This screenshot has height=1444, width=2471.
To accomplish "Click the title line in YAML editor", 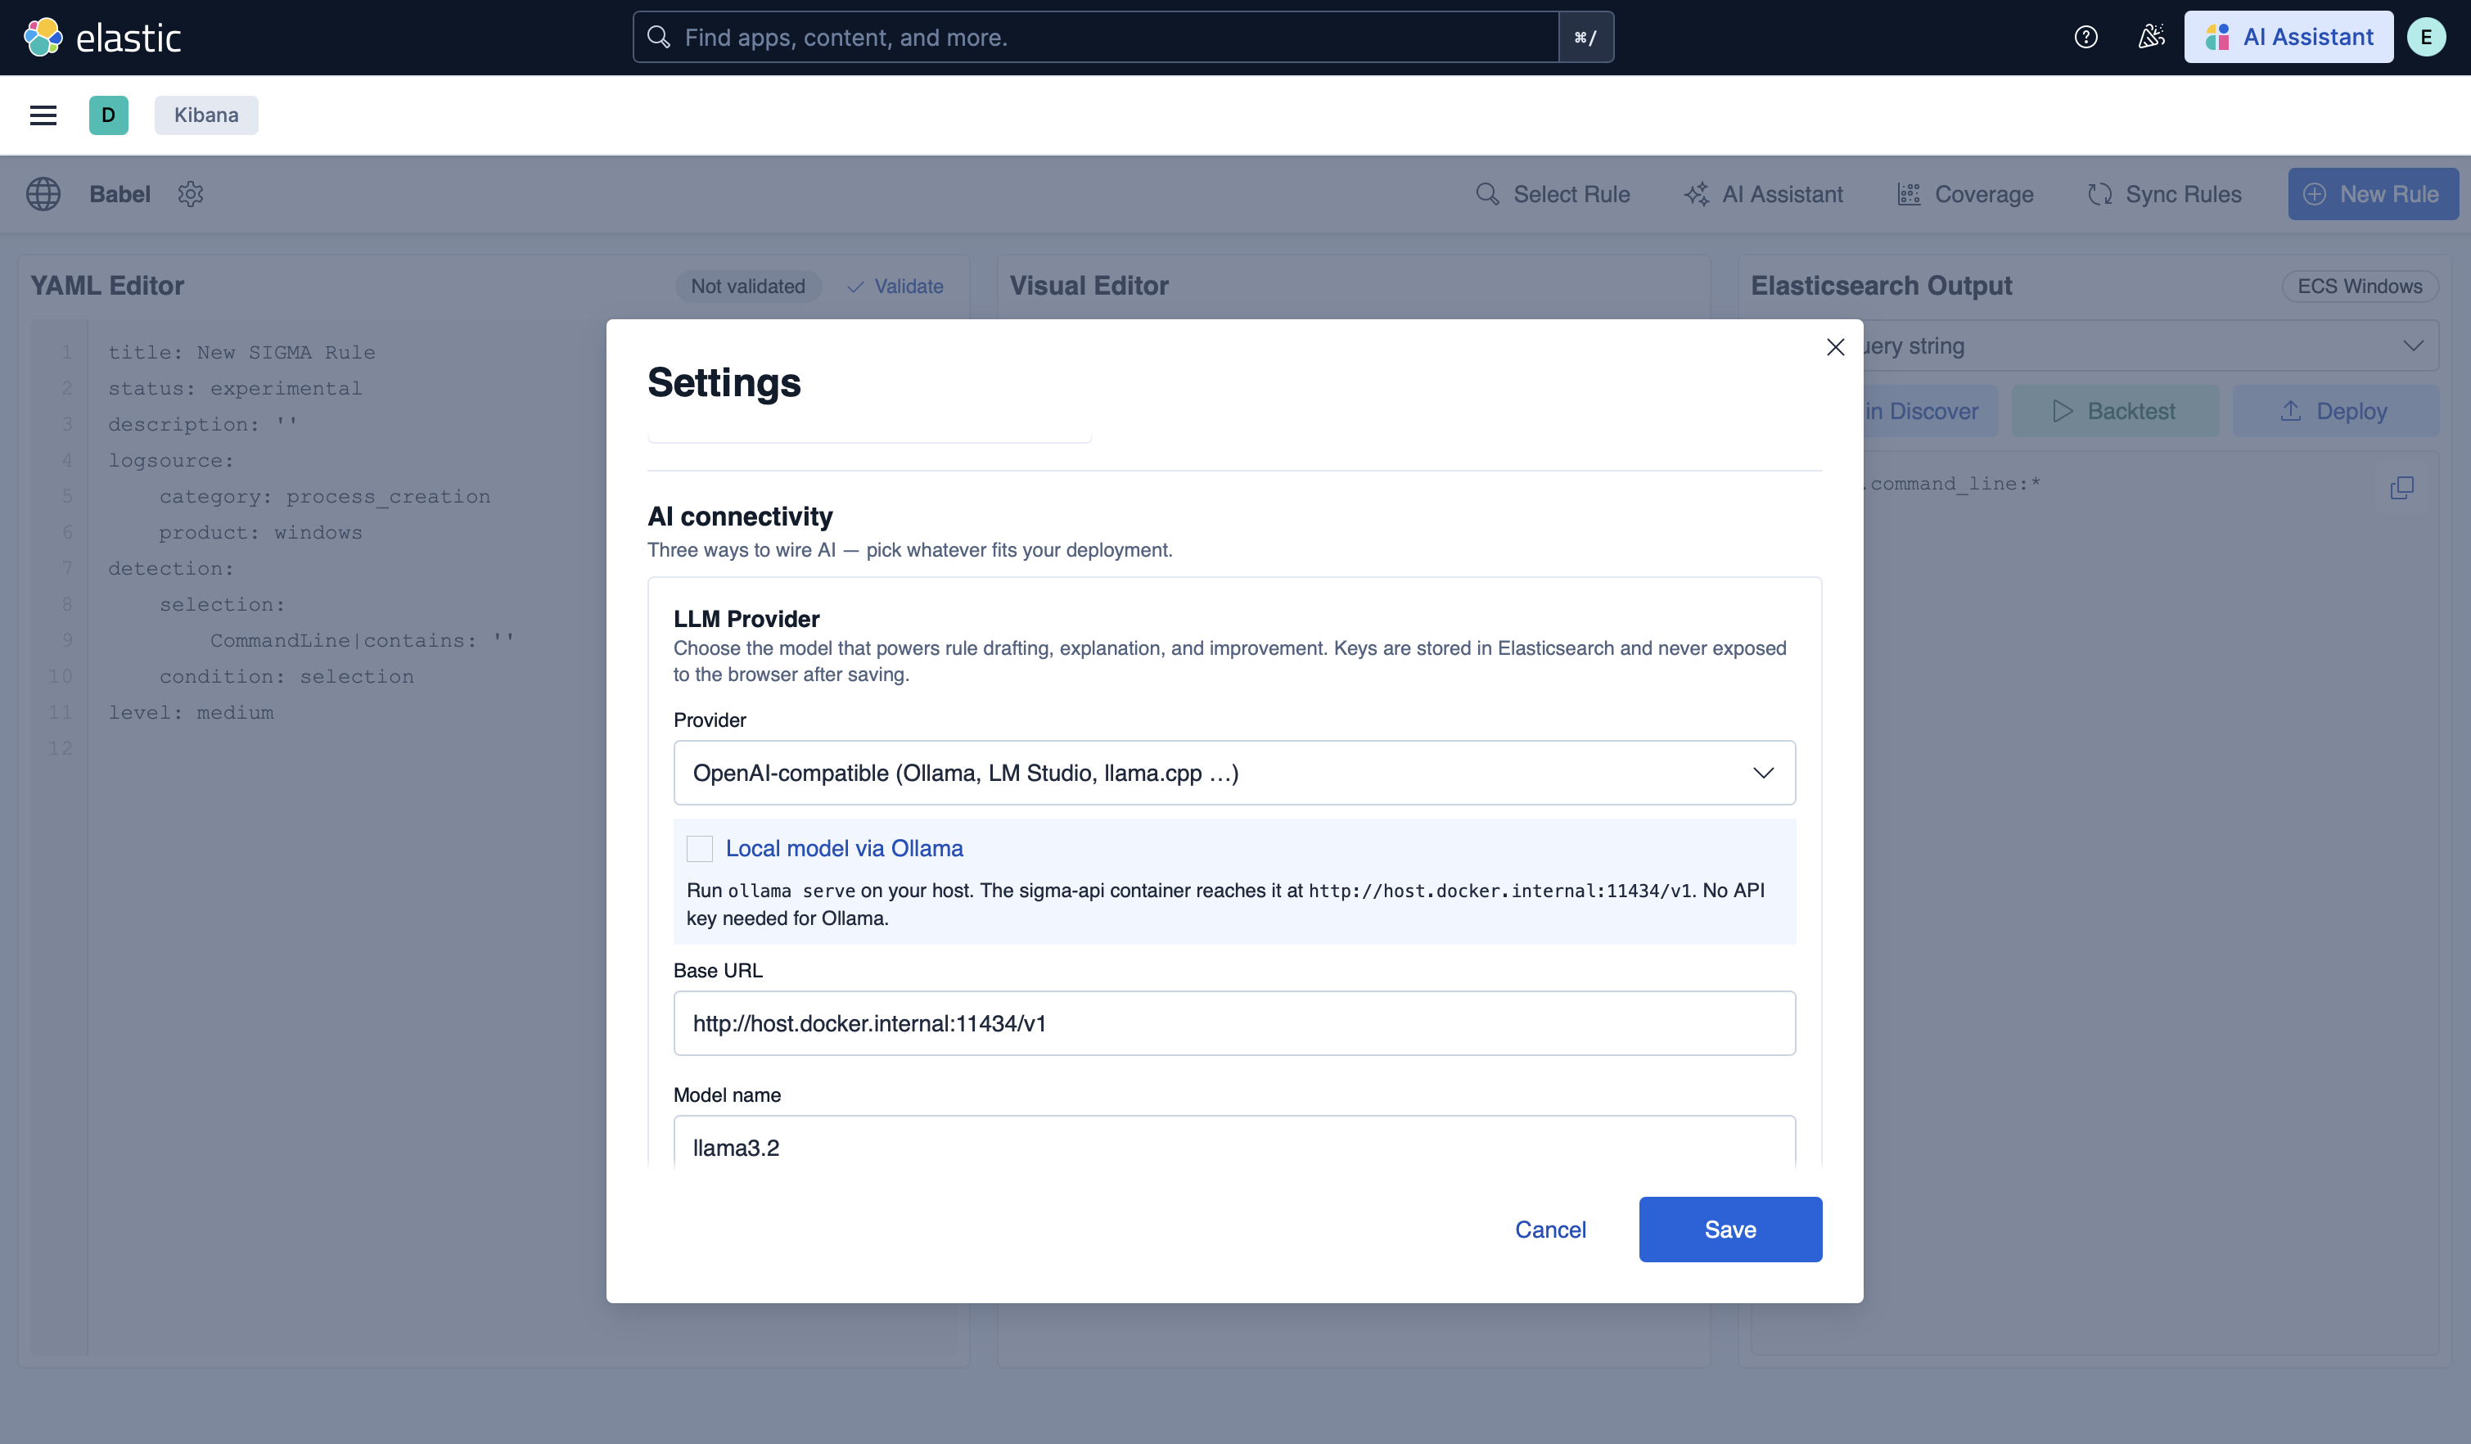I will pos(242,352).
